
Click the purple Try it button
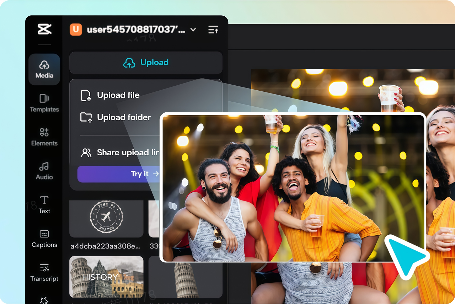(118, 174)
